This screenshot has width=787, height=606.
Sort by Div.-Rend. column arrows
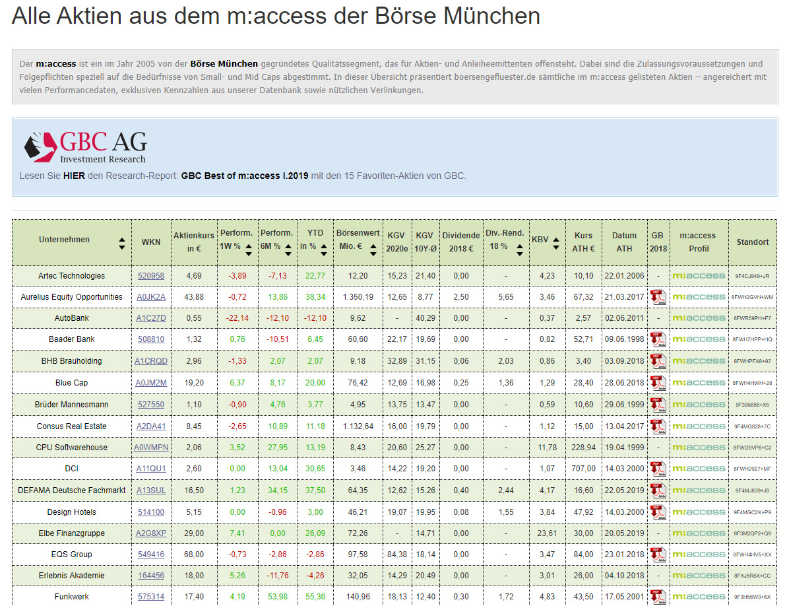click(519, 250)
